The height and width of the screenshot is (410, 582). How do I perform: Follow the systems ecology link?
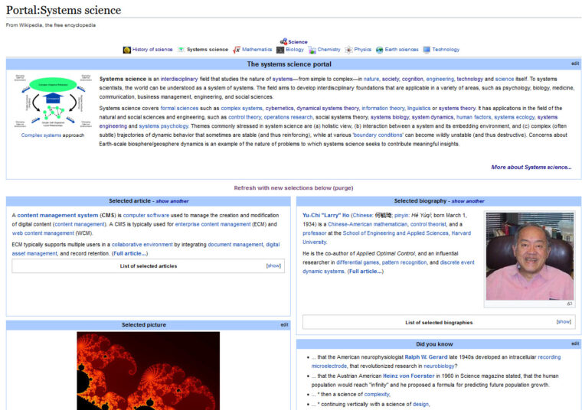[x=515, y=117]
